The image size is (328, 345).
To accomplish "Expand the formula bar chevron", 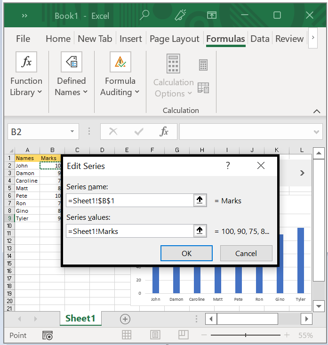I will [316, 132].
